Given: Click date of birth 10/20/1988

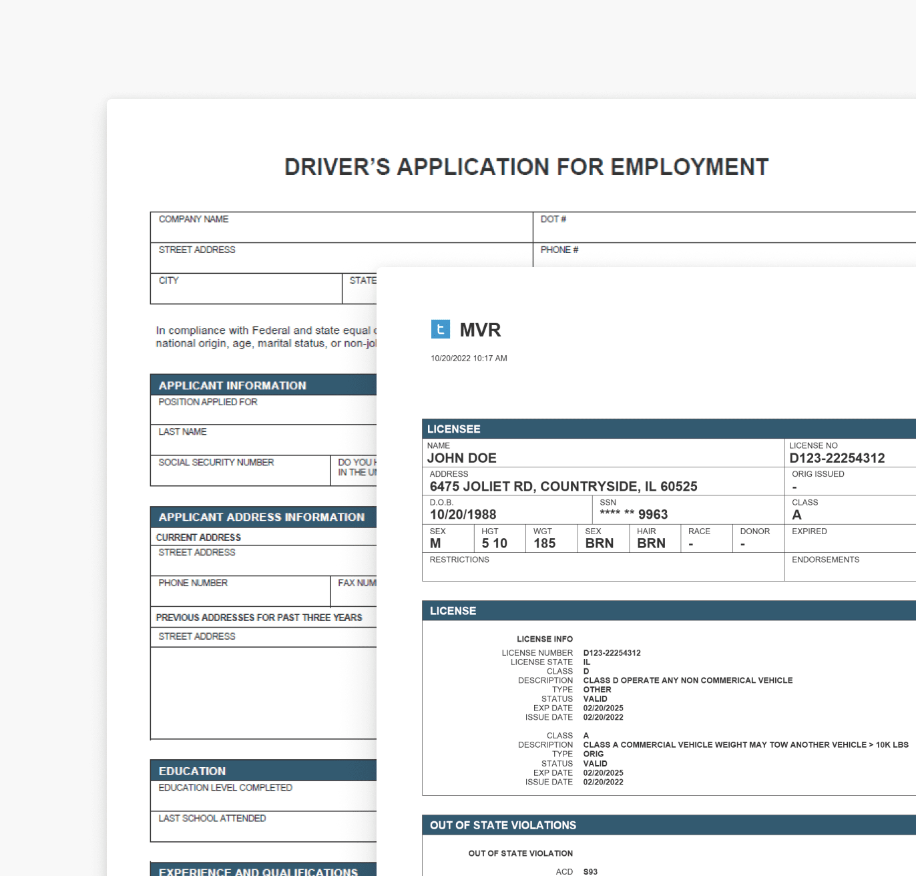Looking at the screenshot, I should [463, 515].
